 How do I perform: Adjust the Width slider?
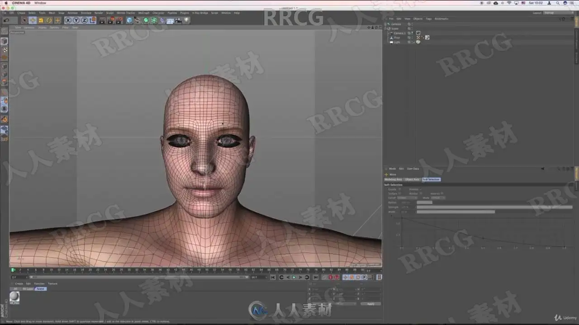pyautogui.click(x=494, y=211)
